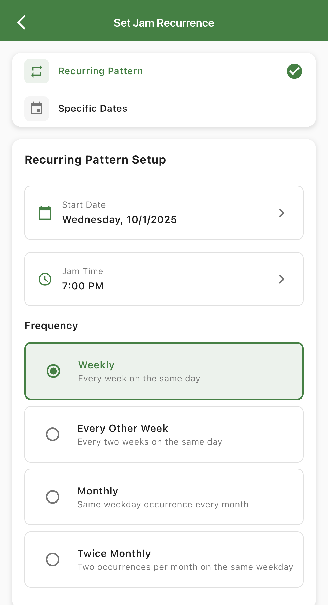Image resolution: width=328 pixels, height=605 pixels.
Task: Tap the back arrow in header
Action: [x=22, y=23]
